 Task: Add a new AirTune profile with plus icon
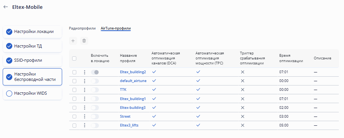73,41
